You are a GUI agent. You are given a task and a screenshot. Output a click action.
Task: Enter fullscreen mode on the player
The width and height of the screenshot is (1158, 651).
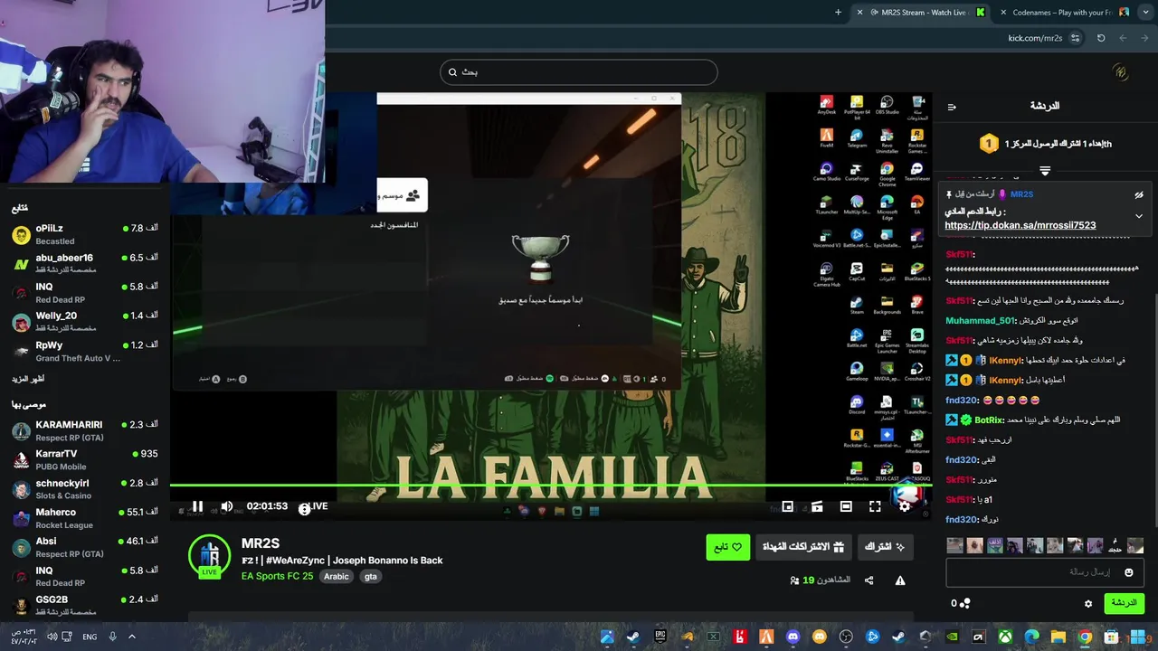[x=875, y=506]
